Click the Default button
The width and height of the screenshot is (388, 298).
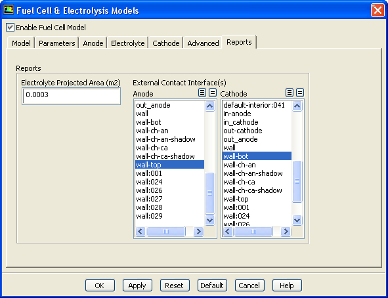[212, 286]
